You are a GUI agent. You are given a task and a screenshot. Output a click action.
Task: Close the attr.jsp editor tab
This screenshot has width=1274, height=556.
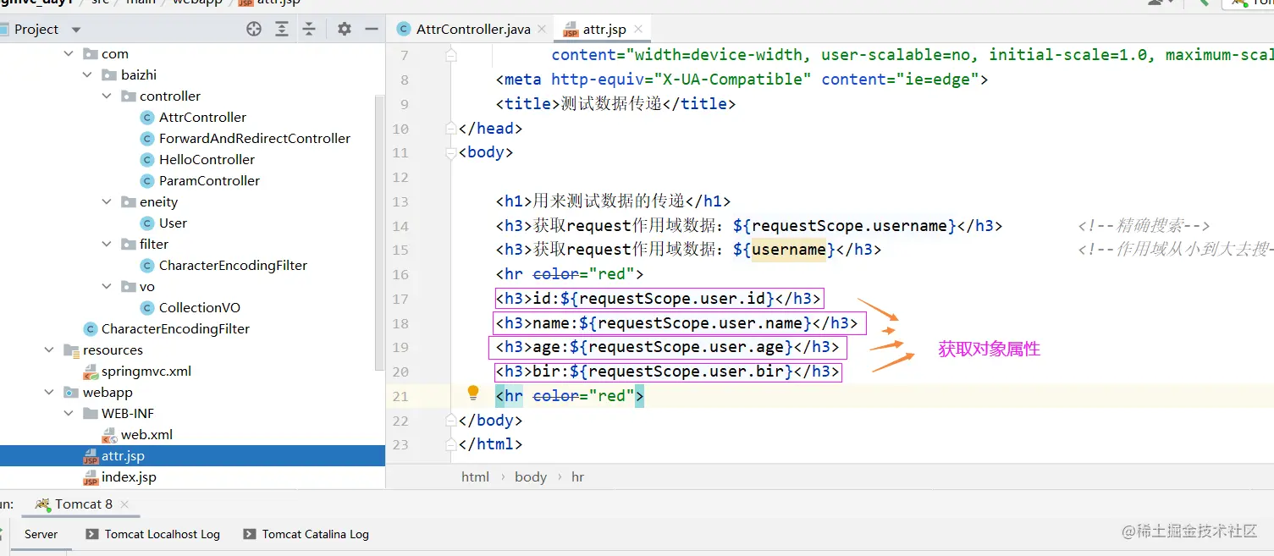click(x=637, y=29)
